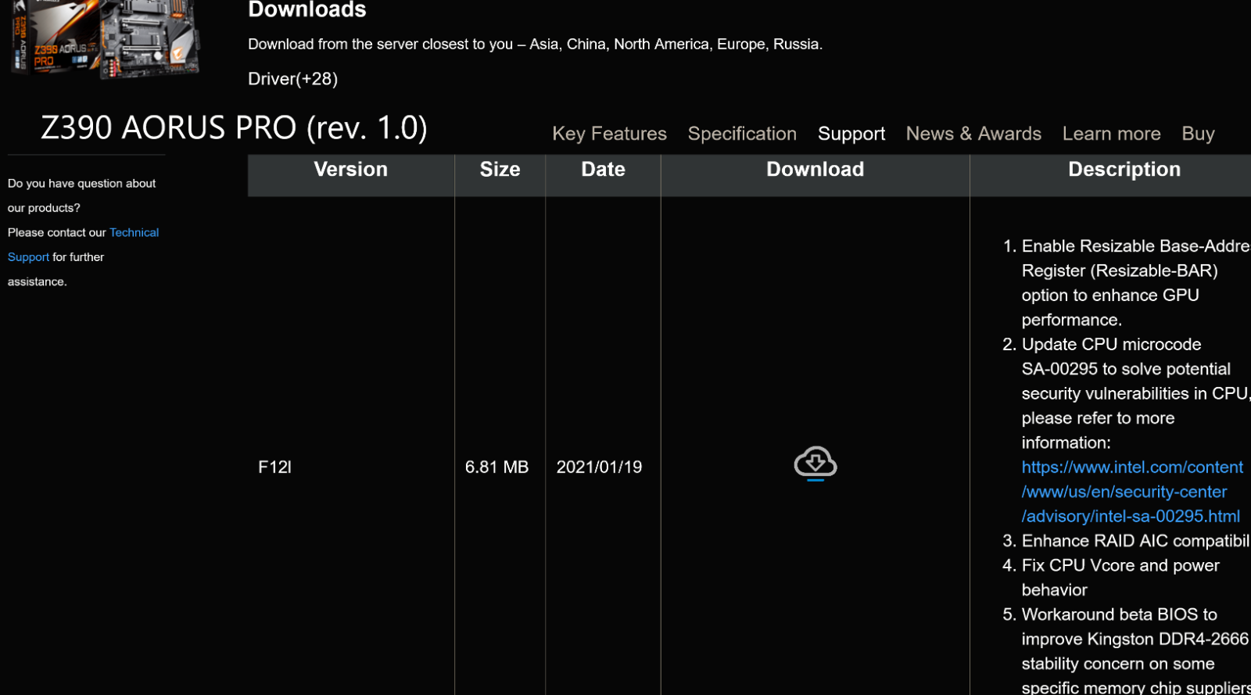Select the 6.81 MB size cell
The height and width of the screenshot is (695, 1251).
click(496, 467)
